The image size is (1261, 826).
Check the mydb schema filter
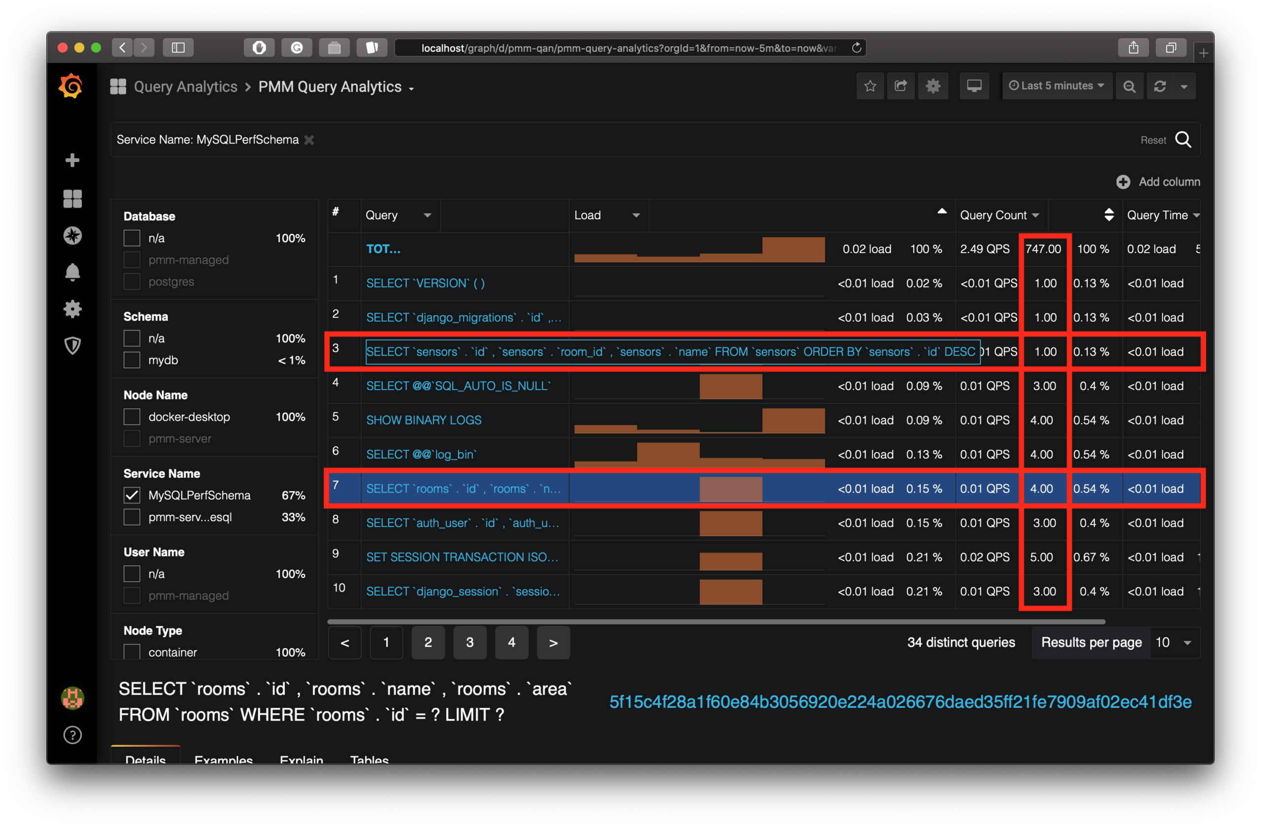[x=132, y=360]
